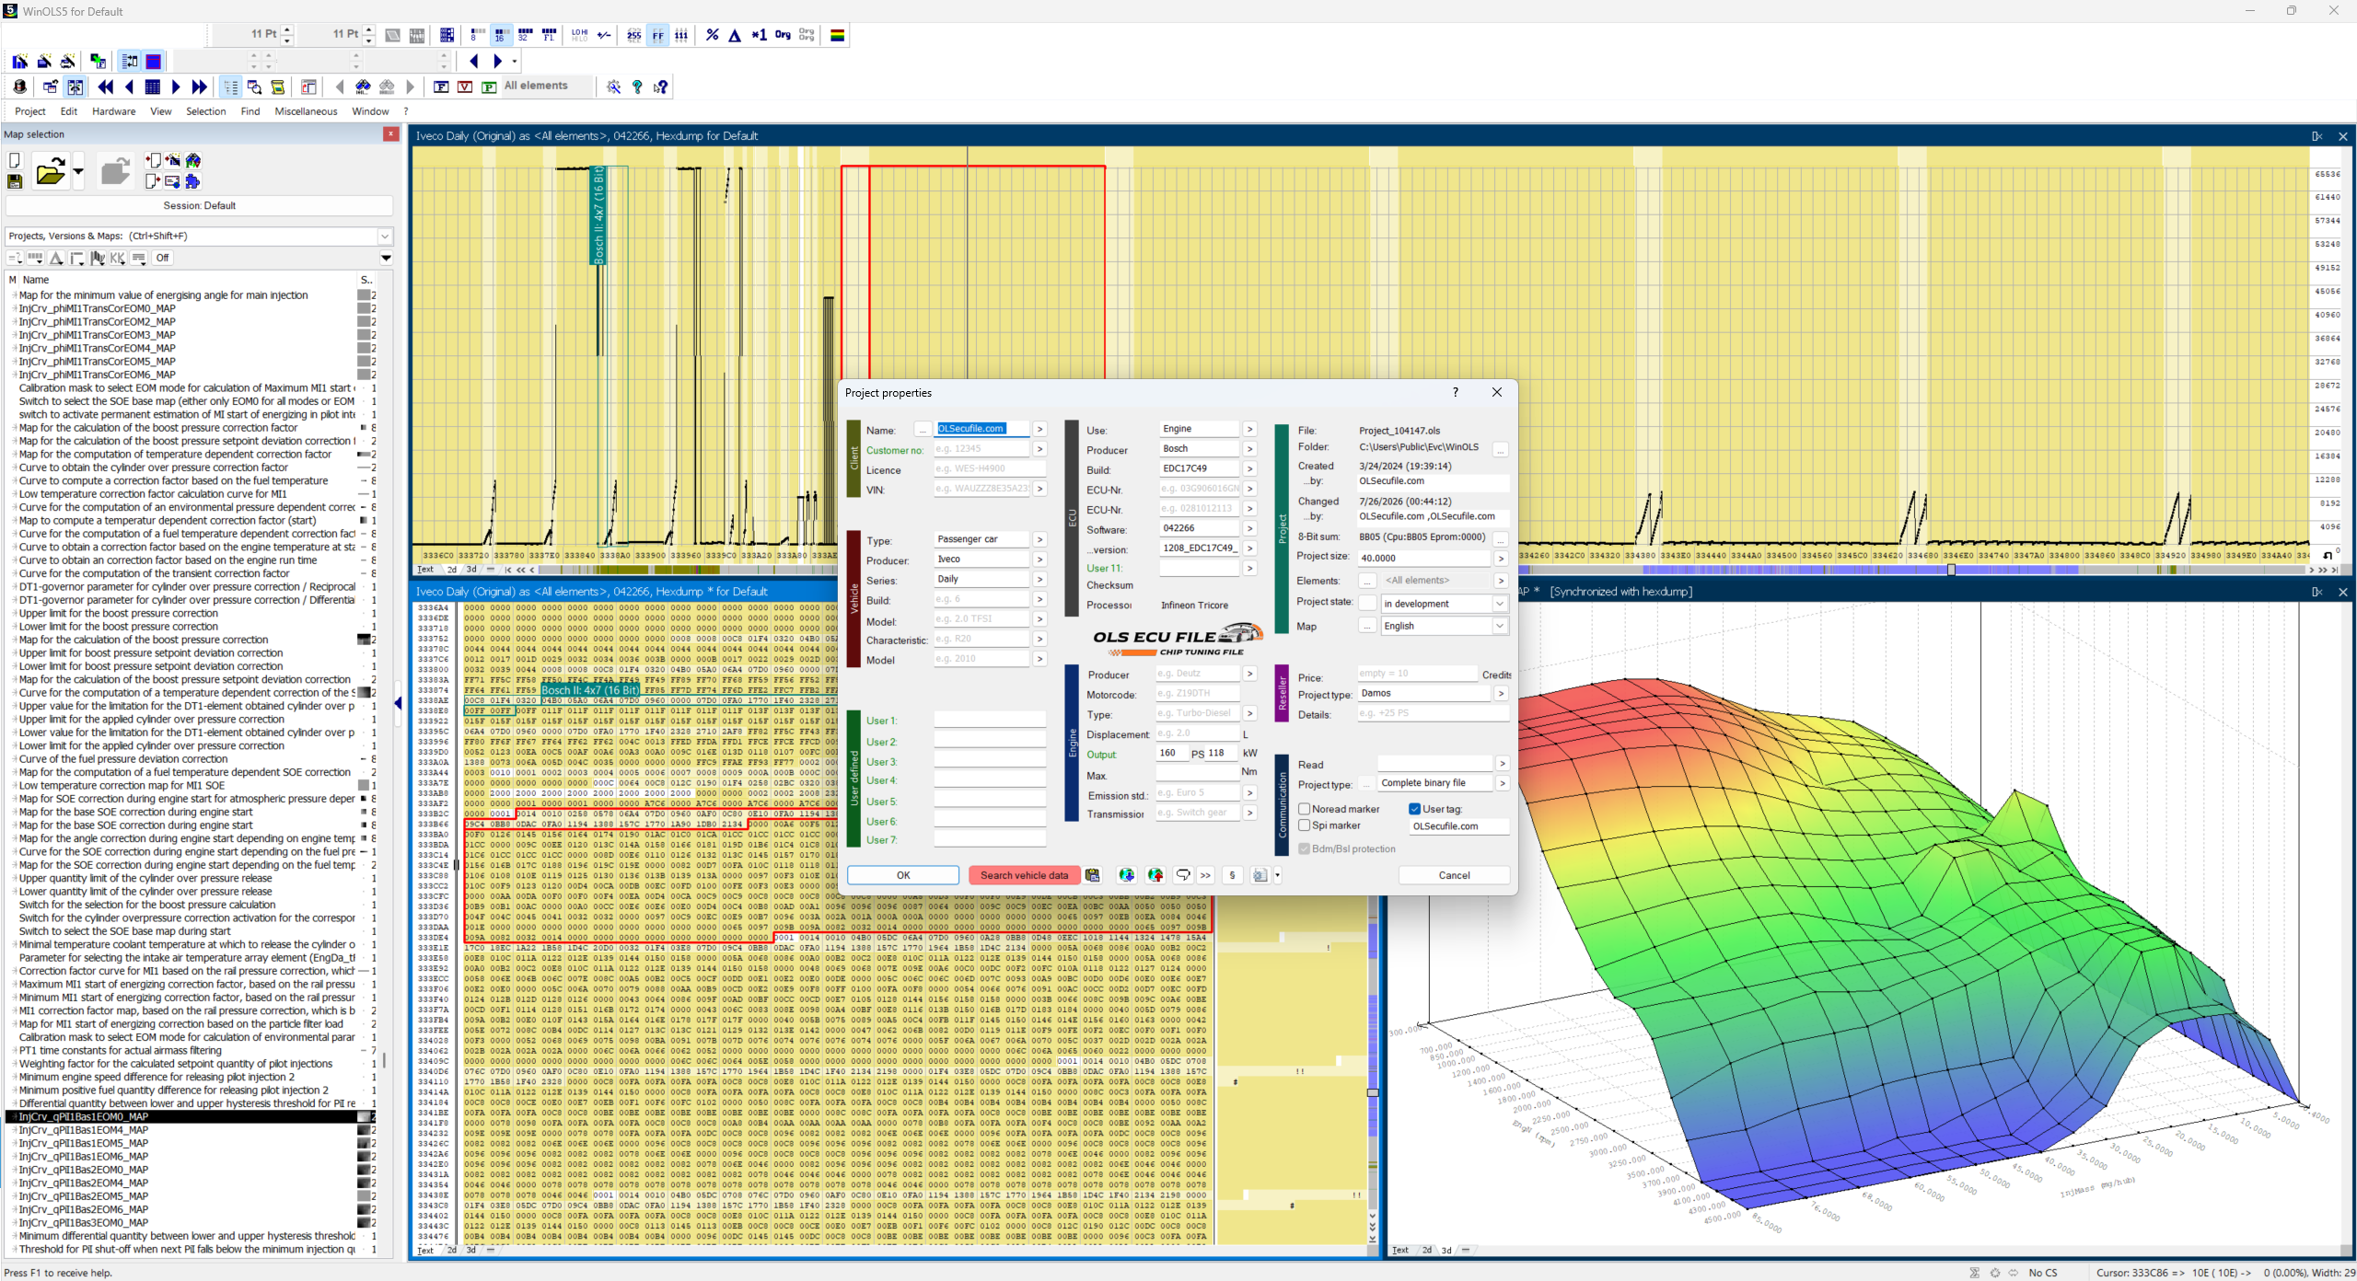Click the green P project toolbar icon

tap(489, 87)
